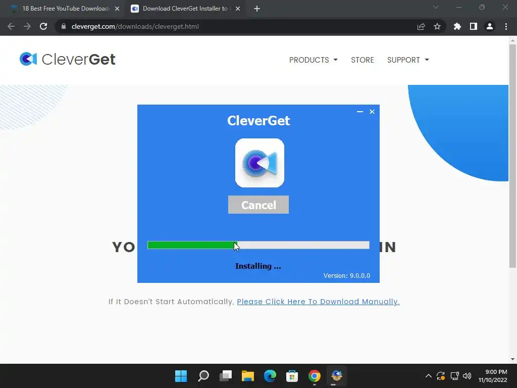The image size is (517, 388).
Task: Select the Download CleverGet Installer tab
Action: pyautogui.click(x=185, y=9)
